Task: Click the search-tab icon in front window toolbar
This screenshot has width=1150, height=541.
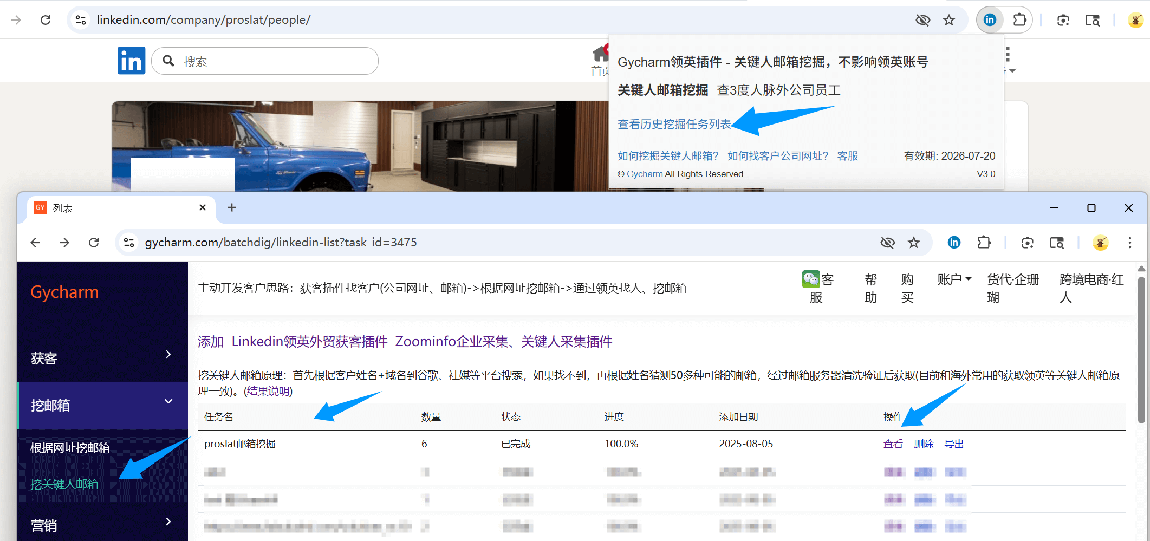Action: click(x=1057, y=243)
